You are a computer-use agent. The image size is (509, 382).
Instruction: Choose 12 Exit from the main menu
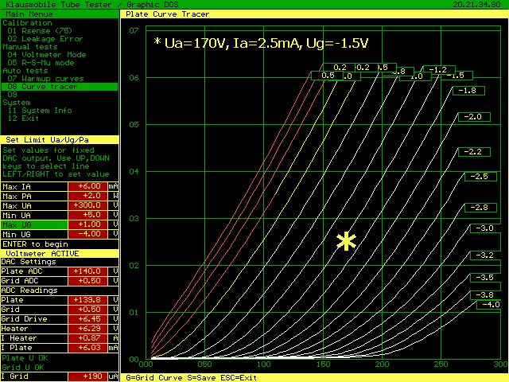pyautogui.click(x=23, y=119)
